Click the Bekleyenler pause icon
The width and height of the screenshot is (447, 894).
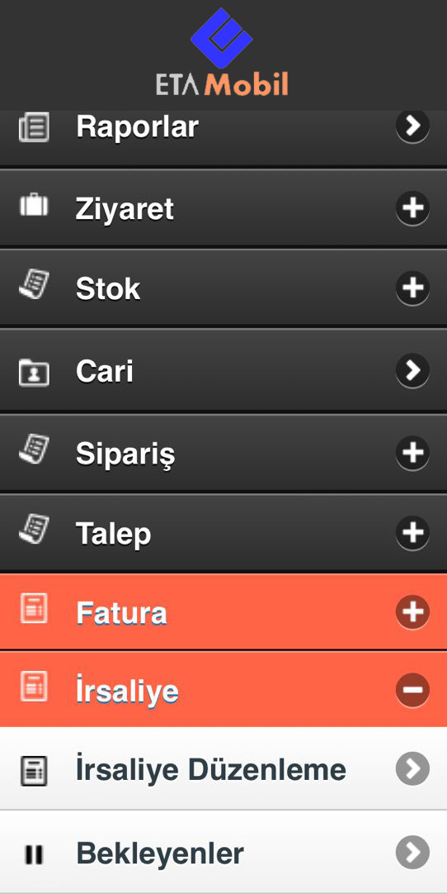pos(34,854)
